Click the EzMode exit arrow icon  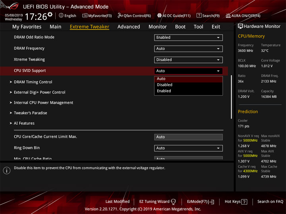(212, 202)
